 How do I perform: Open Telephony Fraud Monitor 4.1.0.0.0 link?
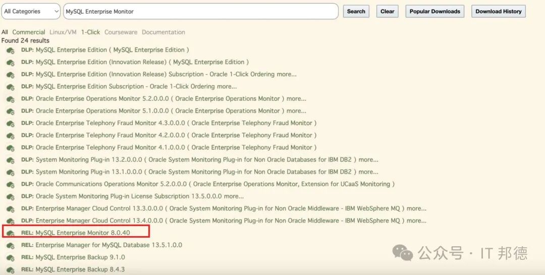169,147
